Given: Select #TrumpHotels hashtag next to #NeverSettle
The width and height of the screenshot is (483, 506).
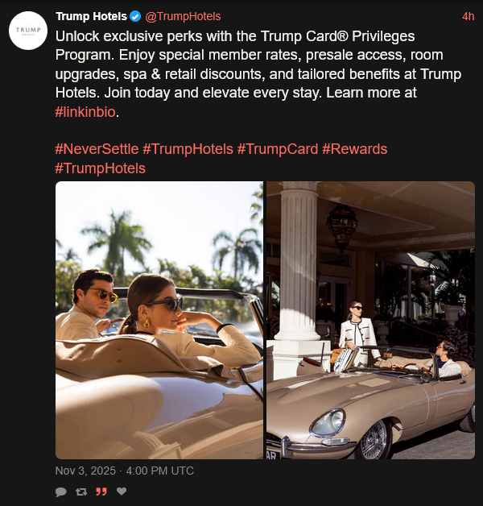Looking at the screenshot, I should [x=188, y=149].
